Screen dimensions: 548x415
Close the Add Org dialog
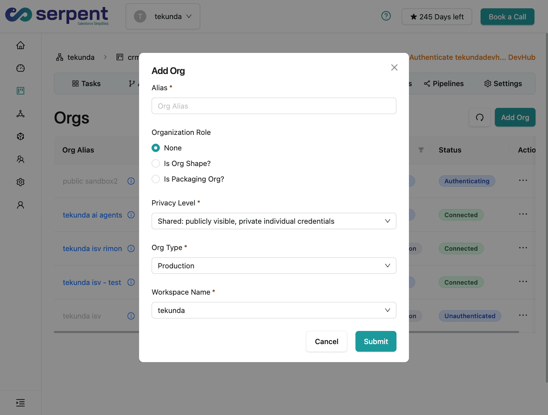pyautogui.click(x=394, y=67)
